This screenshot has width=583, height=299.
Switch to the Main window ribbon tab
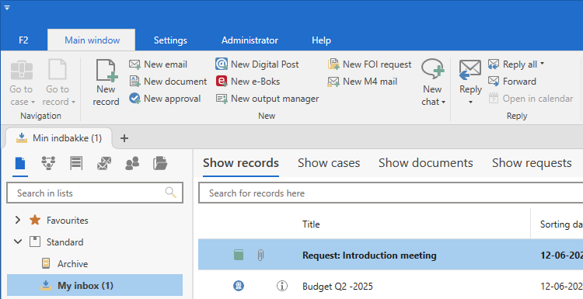92,40
